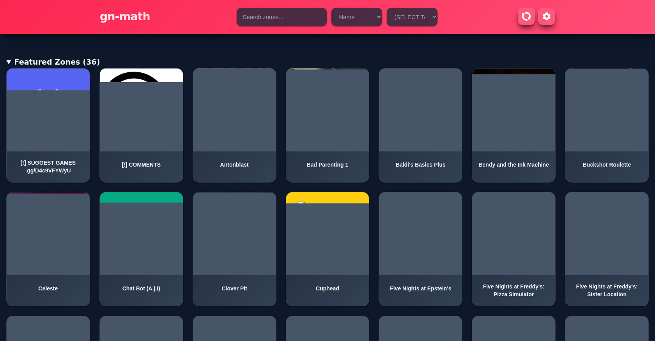Open the Clover Pit game card

click(x=234, y=249)
